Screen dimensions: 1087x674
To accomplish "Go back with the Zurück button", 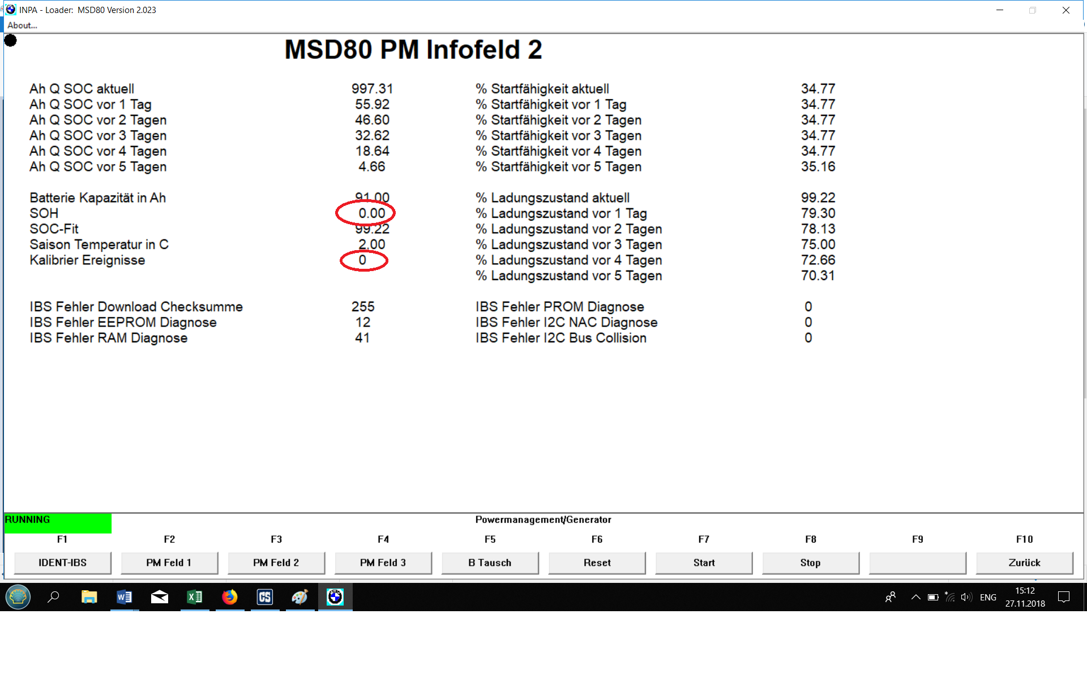I will [x=1024, y=563].
